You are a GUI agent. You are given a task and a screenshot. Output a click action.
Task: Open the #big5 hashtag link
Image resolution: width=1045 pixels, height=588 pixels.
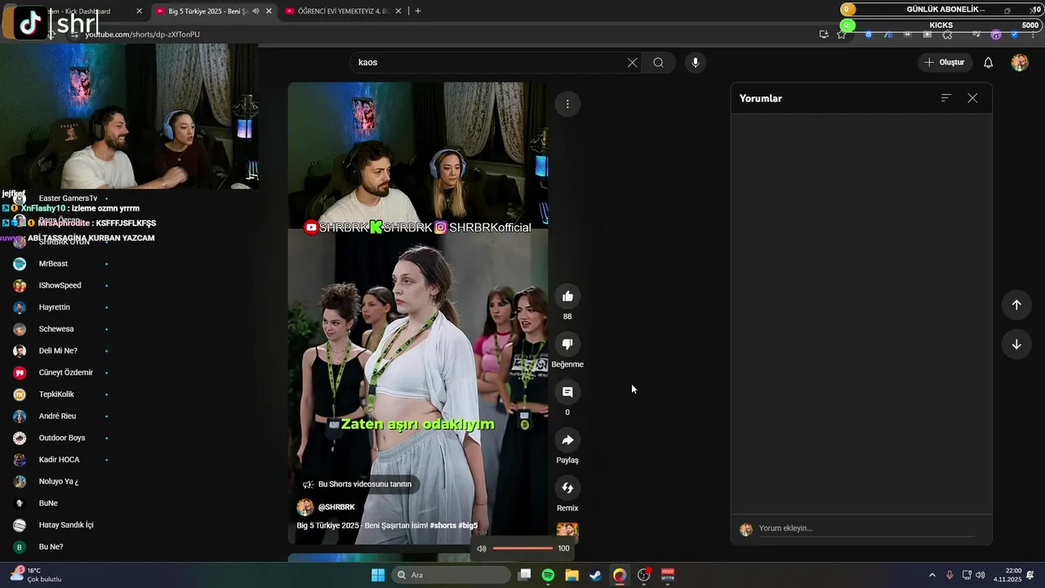[468, 526]
